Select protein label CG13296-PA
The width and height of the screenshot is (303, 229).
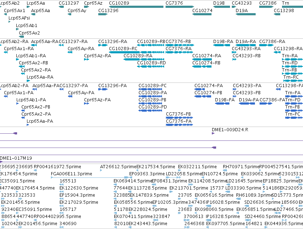tap(113, 86)
